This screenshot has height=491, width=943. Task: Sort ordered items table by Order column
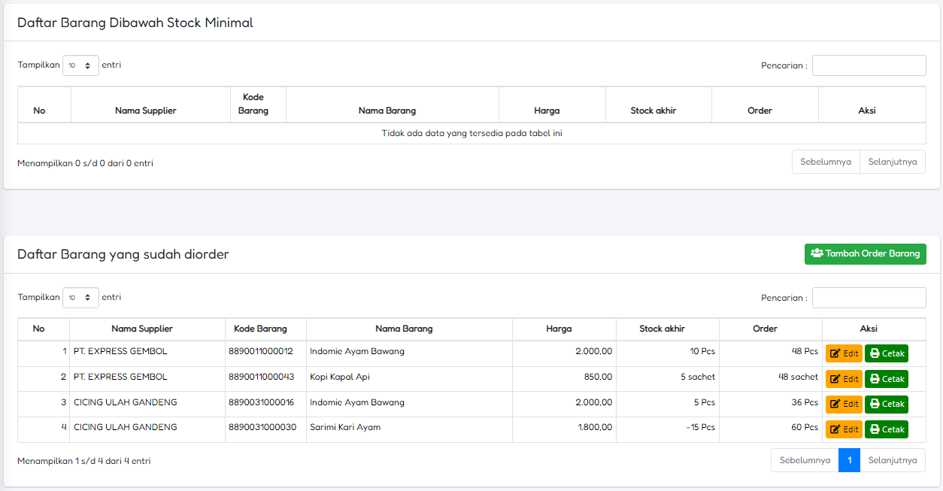(771, 329)
